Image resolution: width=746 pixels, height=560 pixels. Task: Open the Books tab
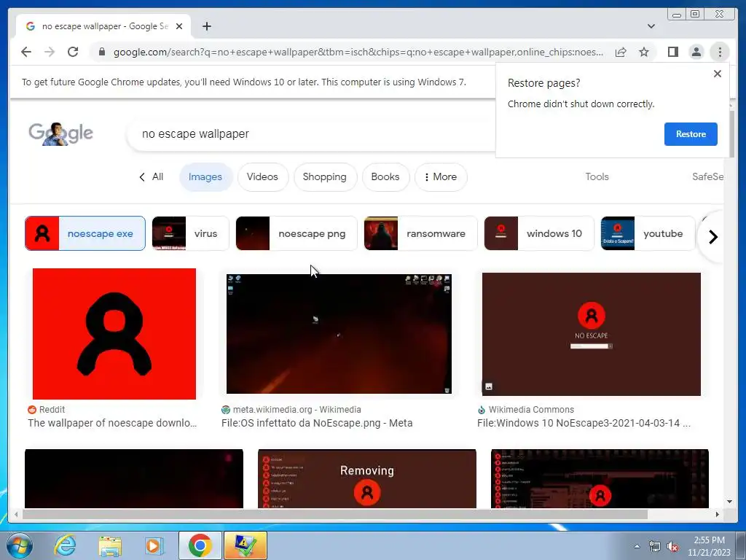click(x=385, y=176)
